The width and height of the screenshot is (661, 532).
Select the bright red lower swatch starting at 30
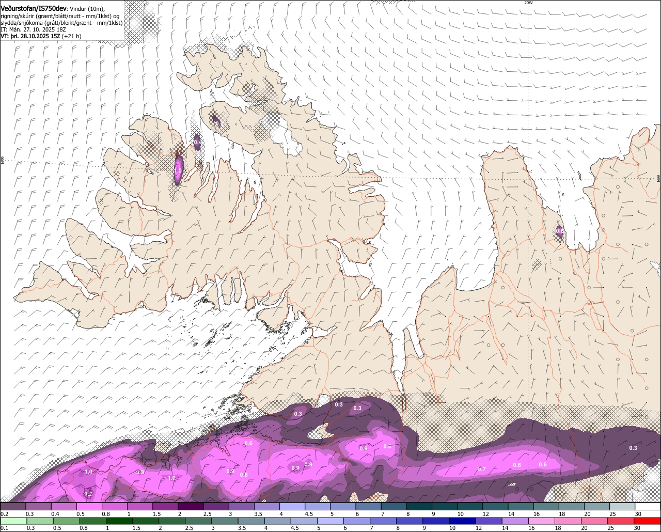(x=647, y=521)
